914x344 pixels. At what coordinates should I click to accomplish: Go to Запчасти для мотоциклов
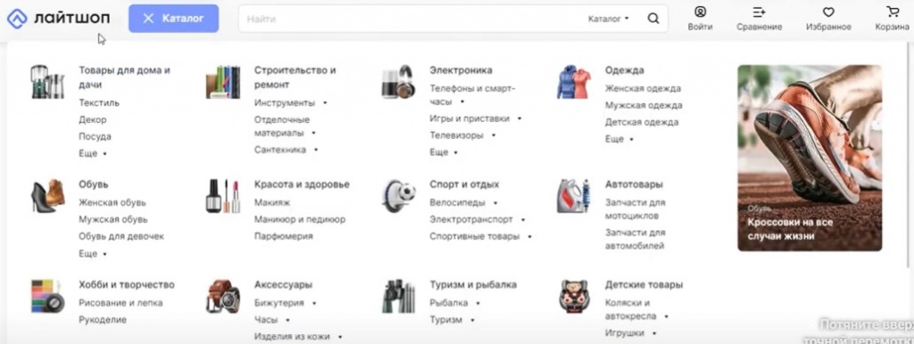point(635,209)
